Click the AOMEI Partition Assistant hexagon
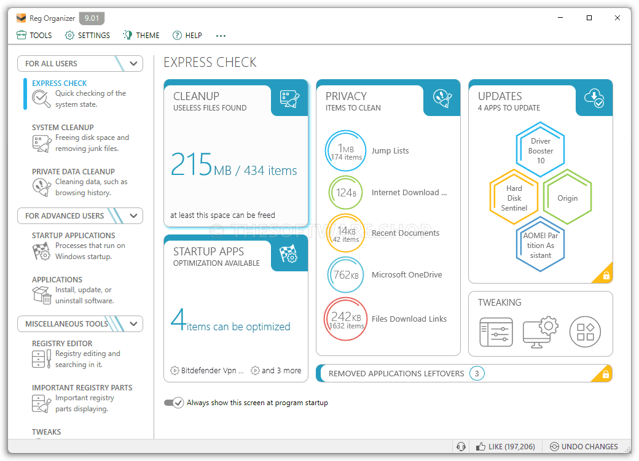 click(x=540, y=245)
